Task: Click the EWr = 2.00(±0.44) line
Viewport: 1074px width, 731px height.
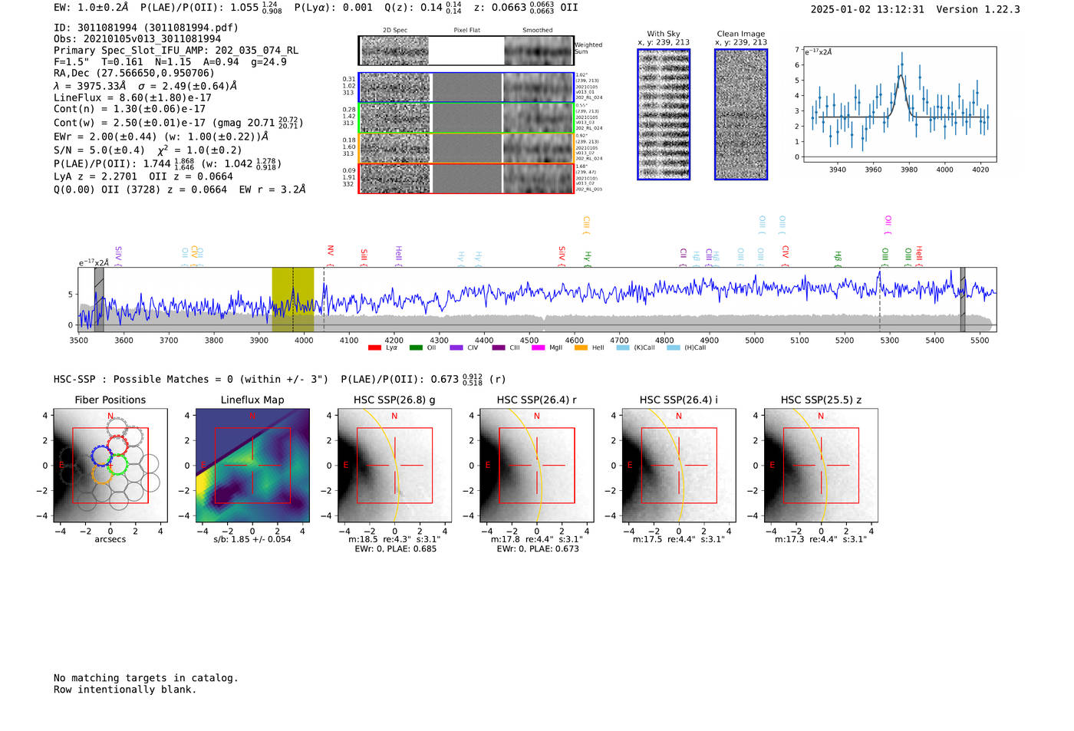Action: click(161, 137)
